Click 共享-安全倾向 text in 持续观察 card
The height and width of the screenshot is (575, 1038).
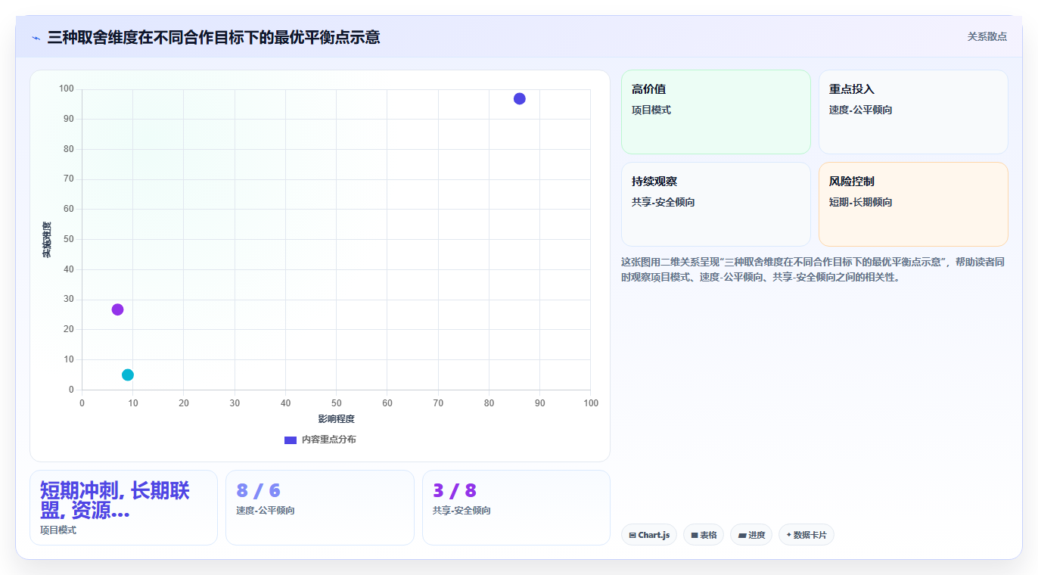click(x=664, y=202)
